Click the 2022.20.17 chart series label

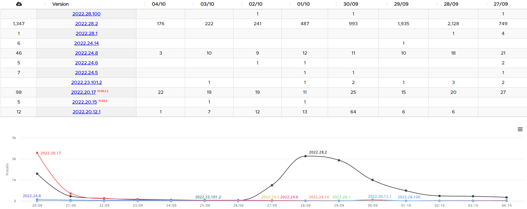click(51, 153)
